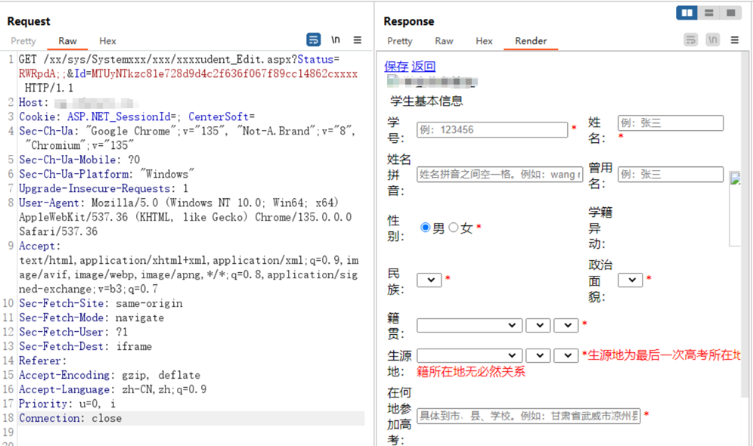Click the Sec-Fetch-Dest: iframe line

click(85, 347)
